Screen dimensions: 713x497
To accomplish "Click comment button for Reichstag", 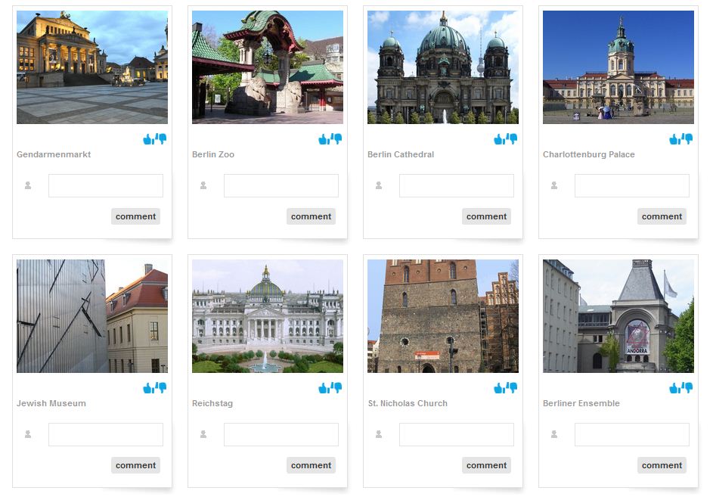I will click(311, 465).
